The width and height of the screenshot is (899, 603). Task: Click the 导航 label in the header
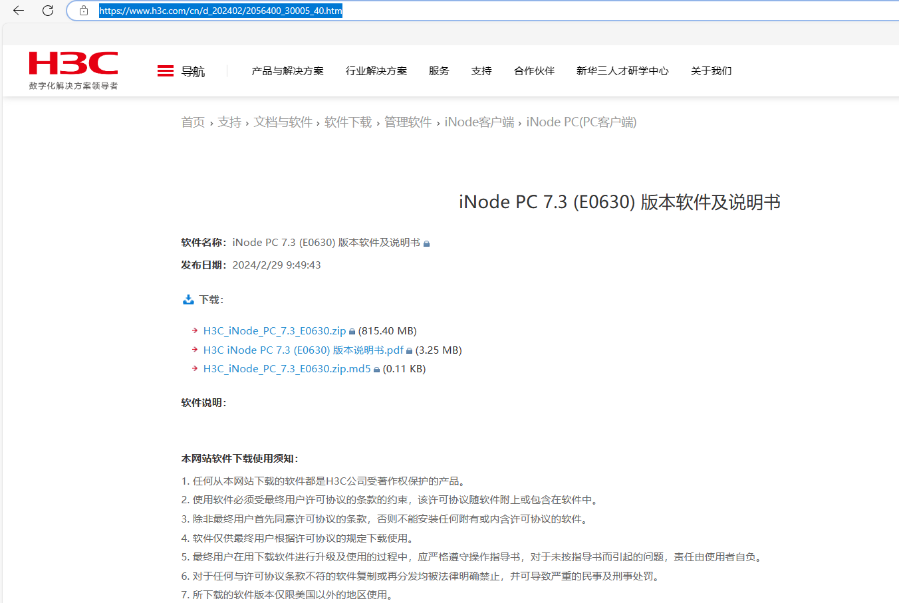[193, 71]
